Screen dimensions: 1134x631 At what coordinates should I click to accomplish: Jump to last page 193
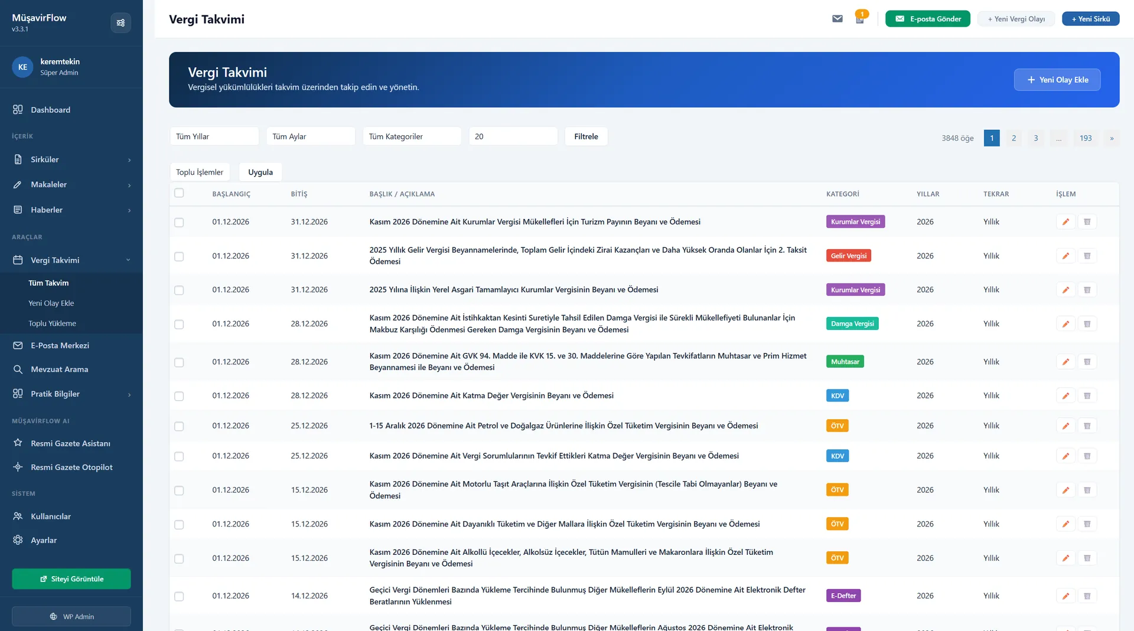1086,138
